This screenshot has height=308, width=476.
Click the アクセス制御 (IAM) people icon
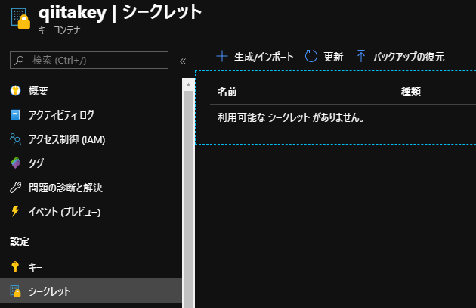[x=15, y=139]
